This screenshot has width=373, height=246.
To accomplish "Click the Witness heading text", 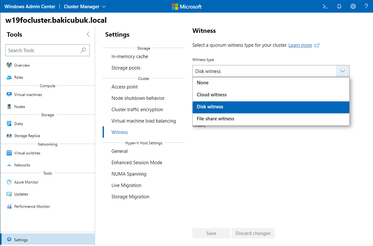I will click(x=204, y=31).
